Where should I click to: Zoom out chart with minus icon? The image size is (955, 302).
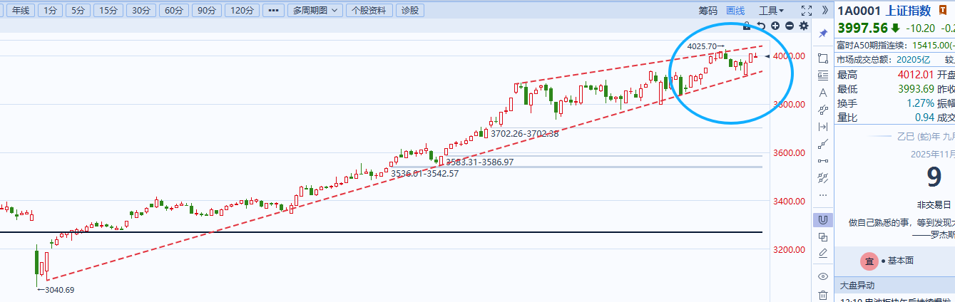click(790, 26)
